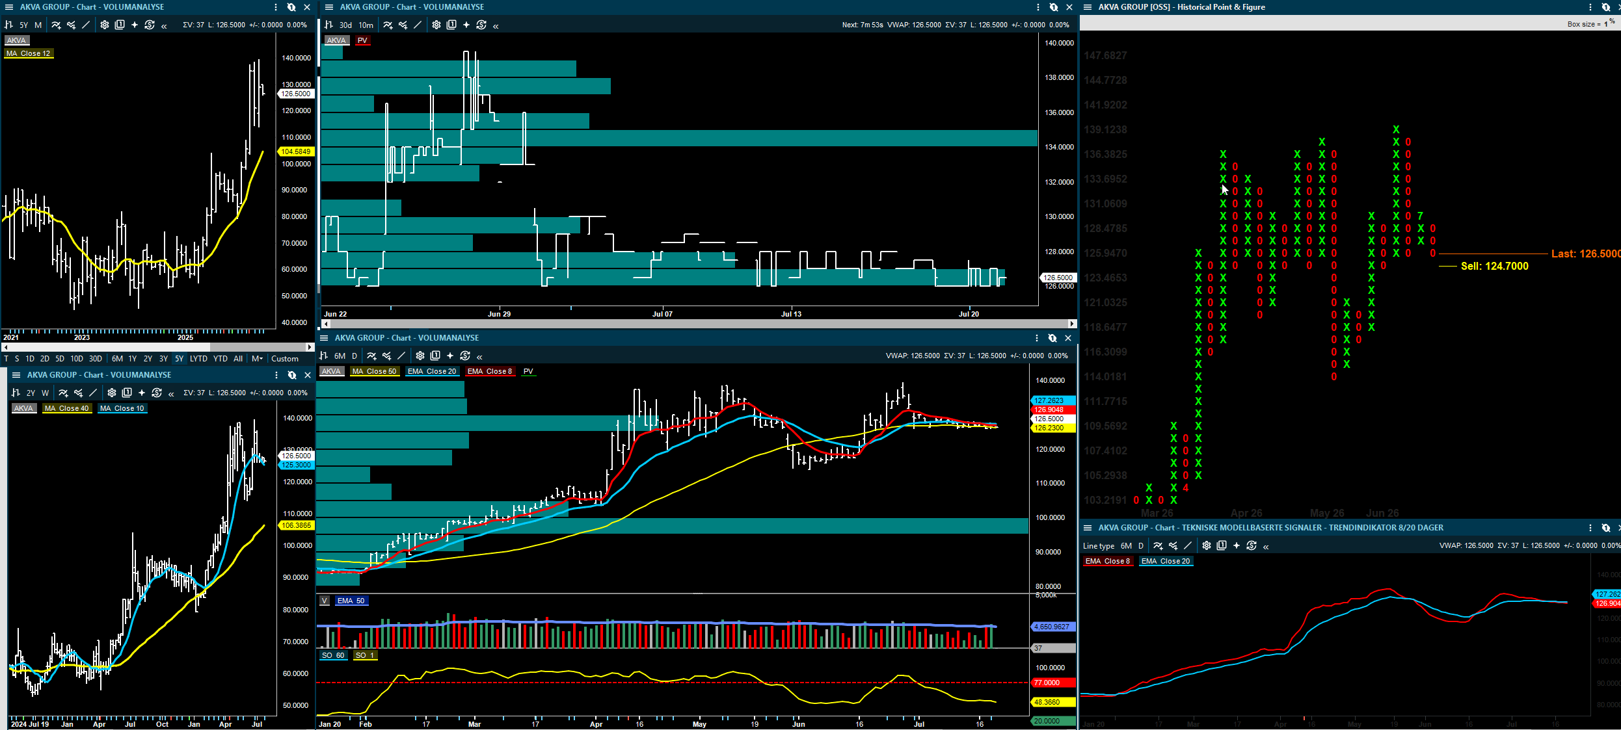
Task: Click add indicator icon in 30d chart toolbar
Action: [388, 25]
